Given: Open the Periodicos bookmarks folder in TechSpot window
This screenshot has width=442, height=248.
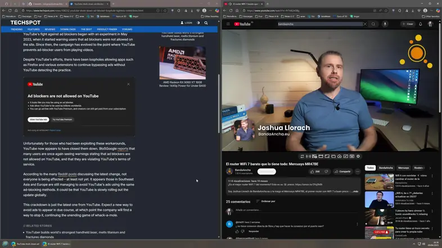Looking at the screenshot, I should click(9, 16).
